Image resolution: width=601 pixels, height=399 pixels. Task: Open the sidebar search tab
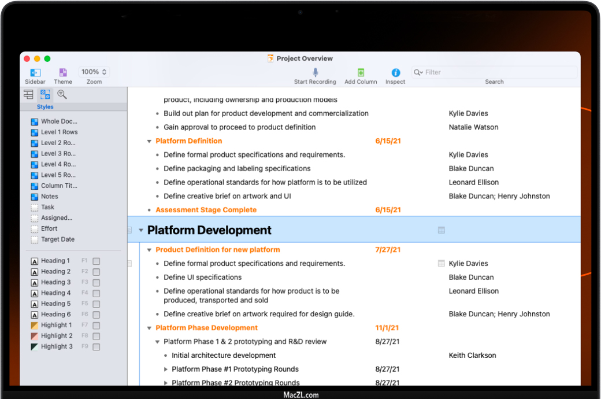[62, 95]
